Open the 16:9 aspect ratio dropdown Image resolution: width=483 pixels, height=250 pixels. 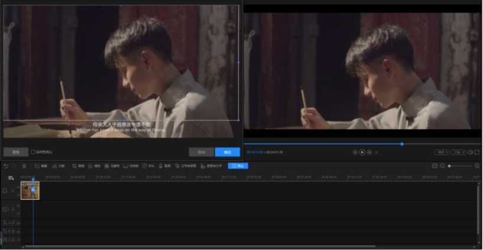click(442, 152)
